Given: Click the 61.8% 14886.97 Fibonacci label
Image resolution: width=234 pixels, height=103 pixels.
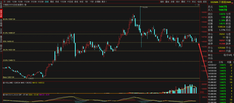Looking at the screenshot, I should 9,33.
